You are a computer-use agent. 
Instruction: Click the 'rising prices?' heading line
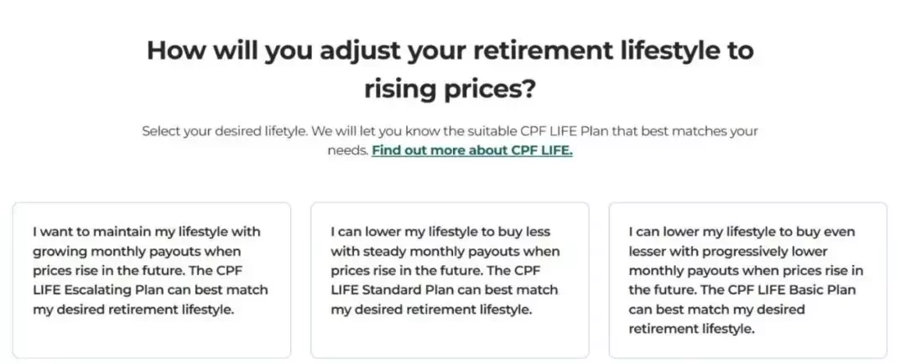click(x=450, y=89)
